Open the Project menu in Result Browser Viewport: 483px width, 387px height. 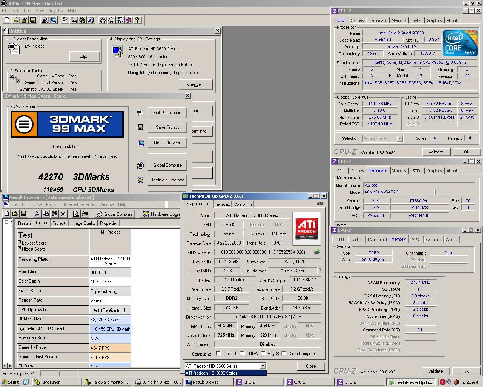tap(52, 204)
